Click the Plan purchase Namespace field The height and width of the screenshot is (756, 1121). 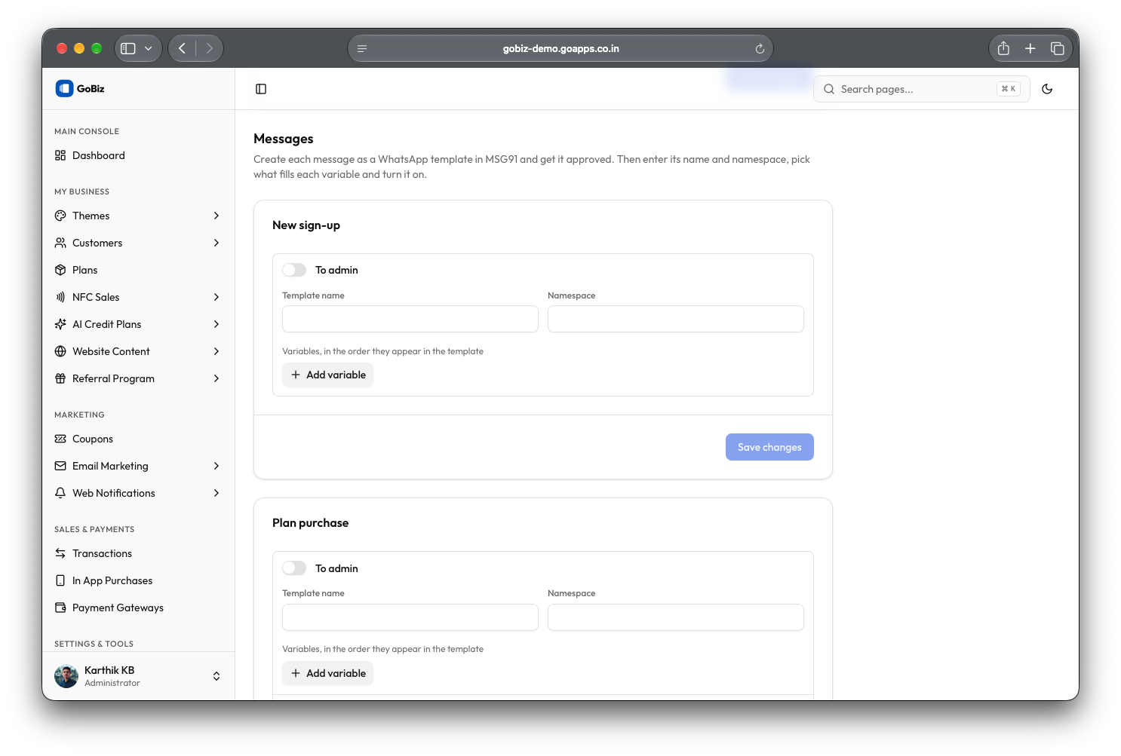tap(676, 617)
